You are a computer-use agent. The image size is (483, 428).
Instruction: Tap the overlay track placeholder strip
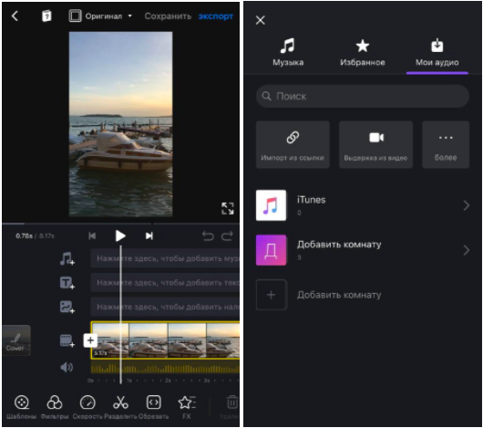pos(165,307)
